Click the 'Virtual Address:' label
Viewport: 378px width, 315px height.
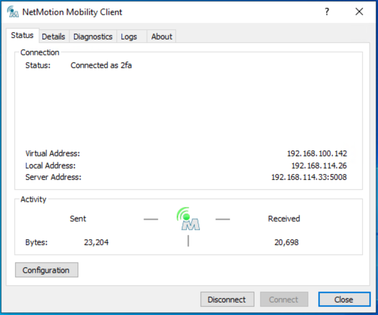coord(52,153)
